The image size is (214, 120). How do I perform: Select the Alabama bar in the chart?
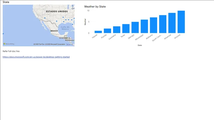153,25
